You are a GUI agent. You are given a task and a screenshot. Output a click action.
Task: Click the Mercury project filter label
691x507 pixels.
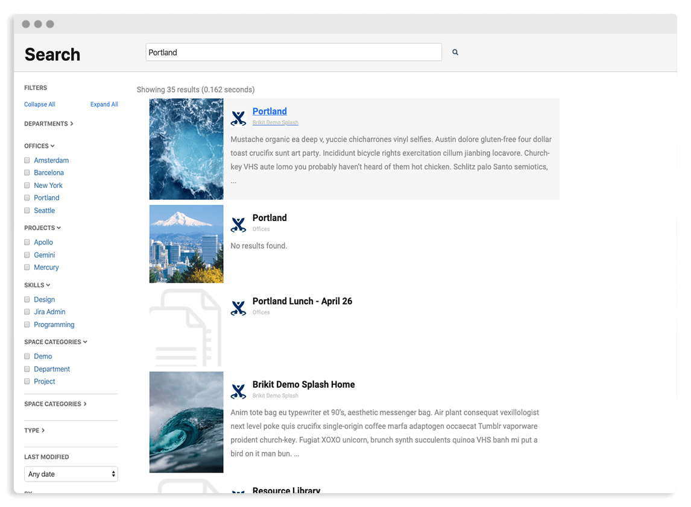tap(46, 267)
